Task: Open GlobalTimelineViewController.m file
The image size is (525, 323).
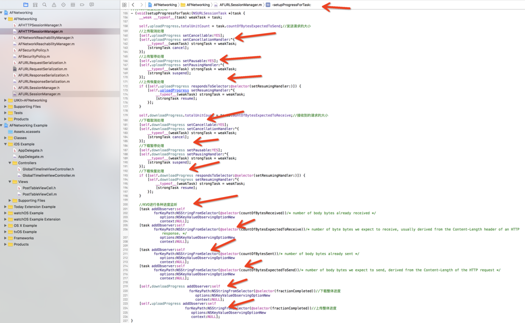Action: coord(60,175)
